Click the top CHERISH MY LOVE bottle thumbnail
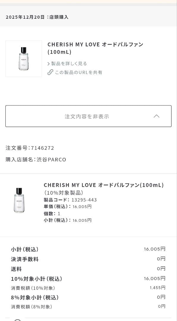The width and height of the screenshot is (177, 321). tap(24, 59)
